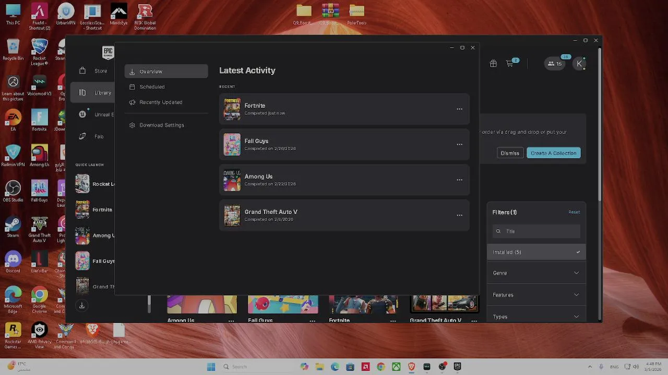Image resolution: width=668 pixels, height=375 pixels.
Task: Open the taskbar clock showing 4:48 PM
Action: pos(653,367)
